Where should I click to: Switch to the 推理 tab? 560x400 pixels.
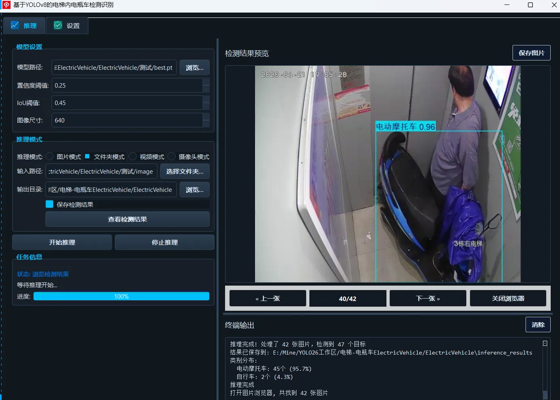pos(24,26)
